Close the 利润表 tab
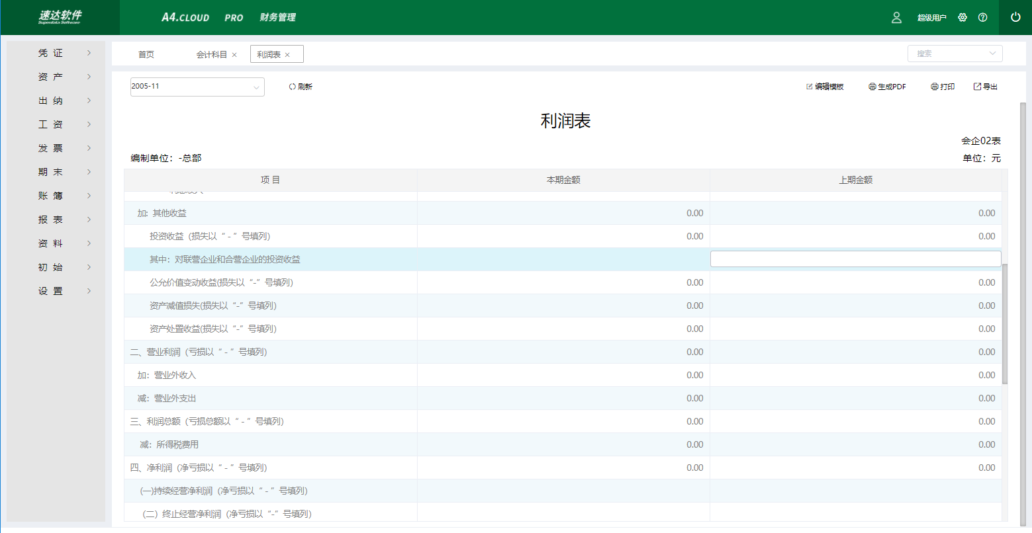Viewport: 1032px width, 533px height. (x=287, y=55)
